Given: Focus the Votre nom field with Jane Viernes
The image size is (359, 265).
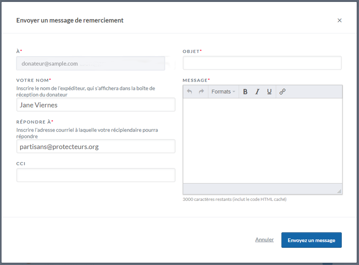Looking at the screenshot, I should pos(96,105).
